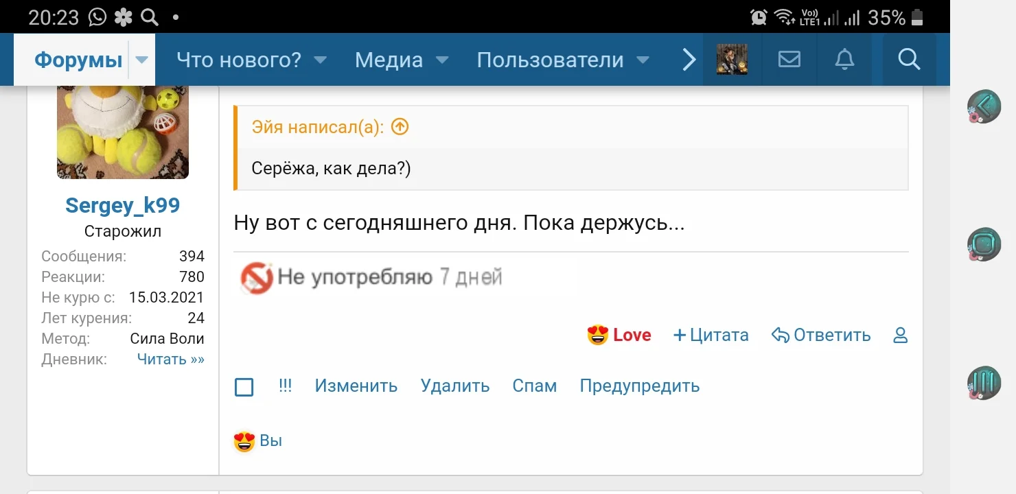1016x494 pixels.
Task: Open the Что нового? dropdown arrow
Action: 320,60
